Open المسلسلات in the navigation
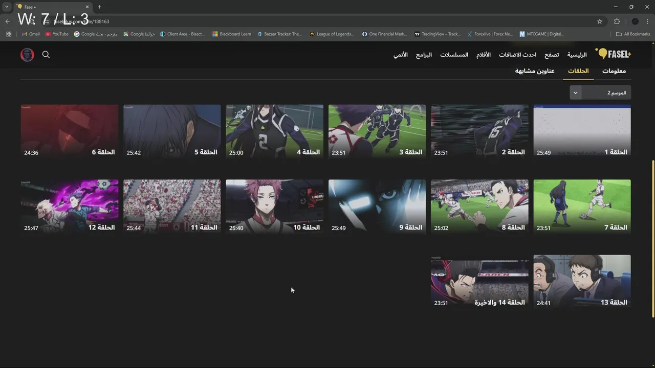Viewport: 655px width, 368px height. (x=454, y=55)
